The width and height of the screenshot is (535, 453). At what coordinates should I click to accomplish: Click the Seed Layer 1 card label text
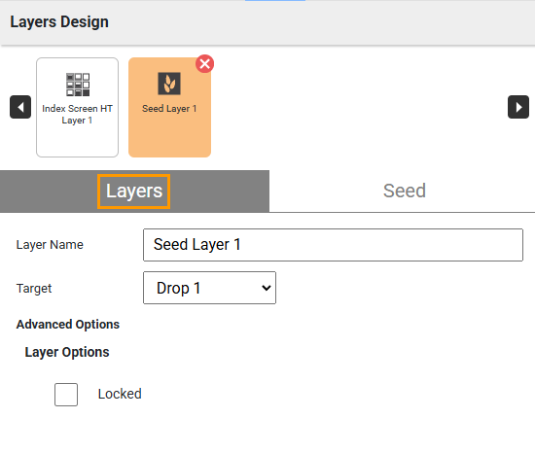coord(169,109)
